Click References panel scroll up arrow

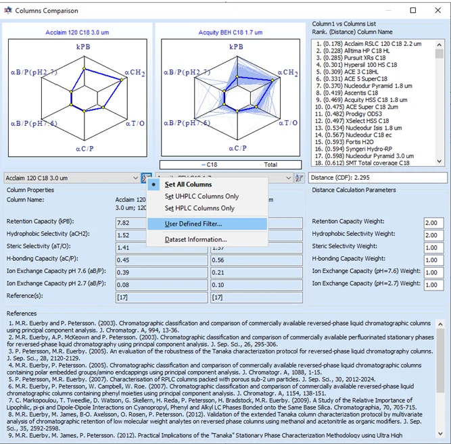440,324
